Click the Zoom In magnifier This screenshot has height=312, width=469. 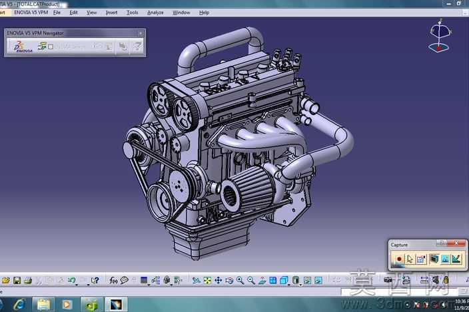click(240, 280)
